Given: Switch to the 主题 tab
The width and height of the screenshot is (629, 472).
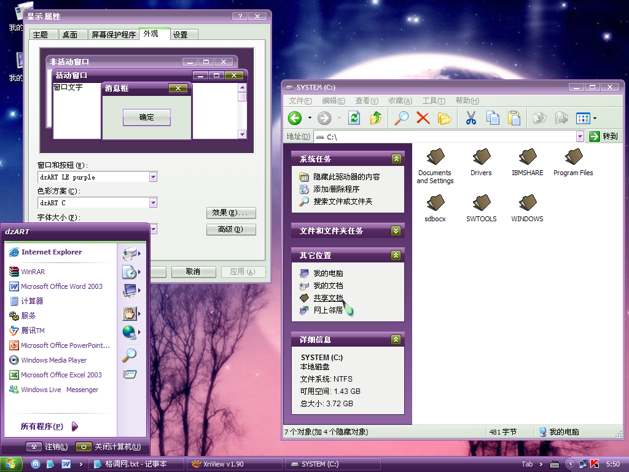Looking at the screenshot, I should (x=44, y=35).
